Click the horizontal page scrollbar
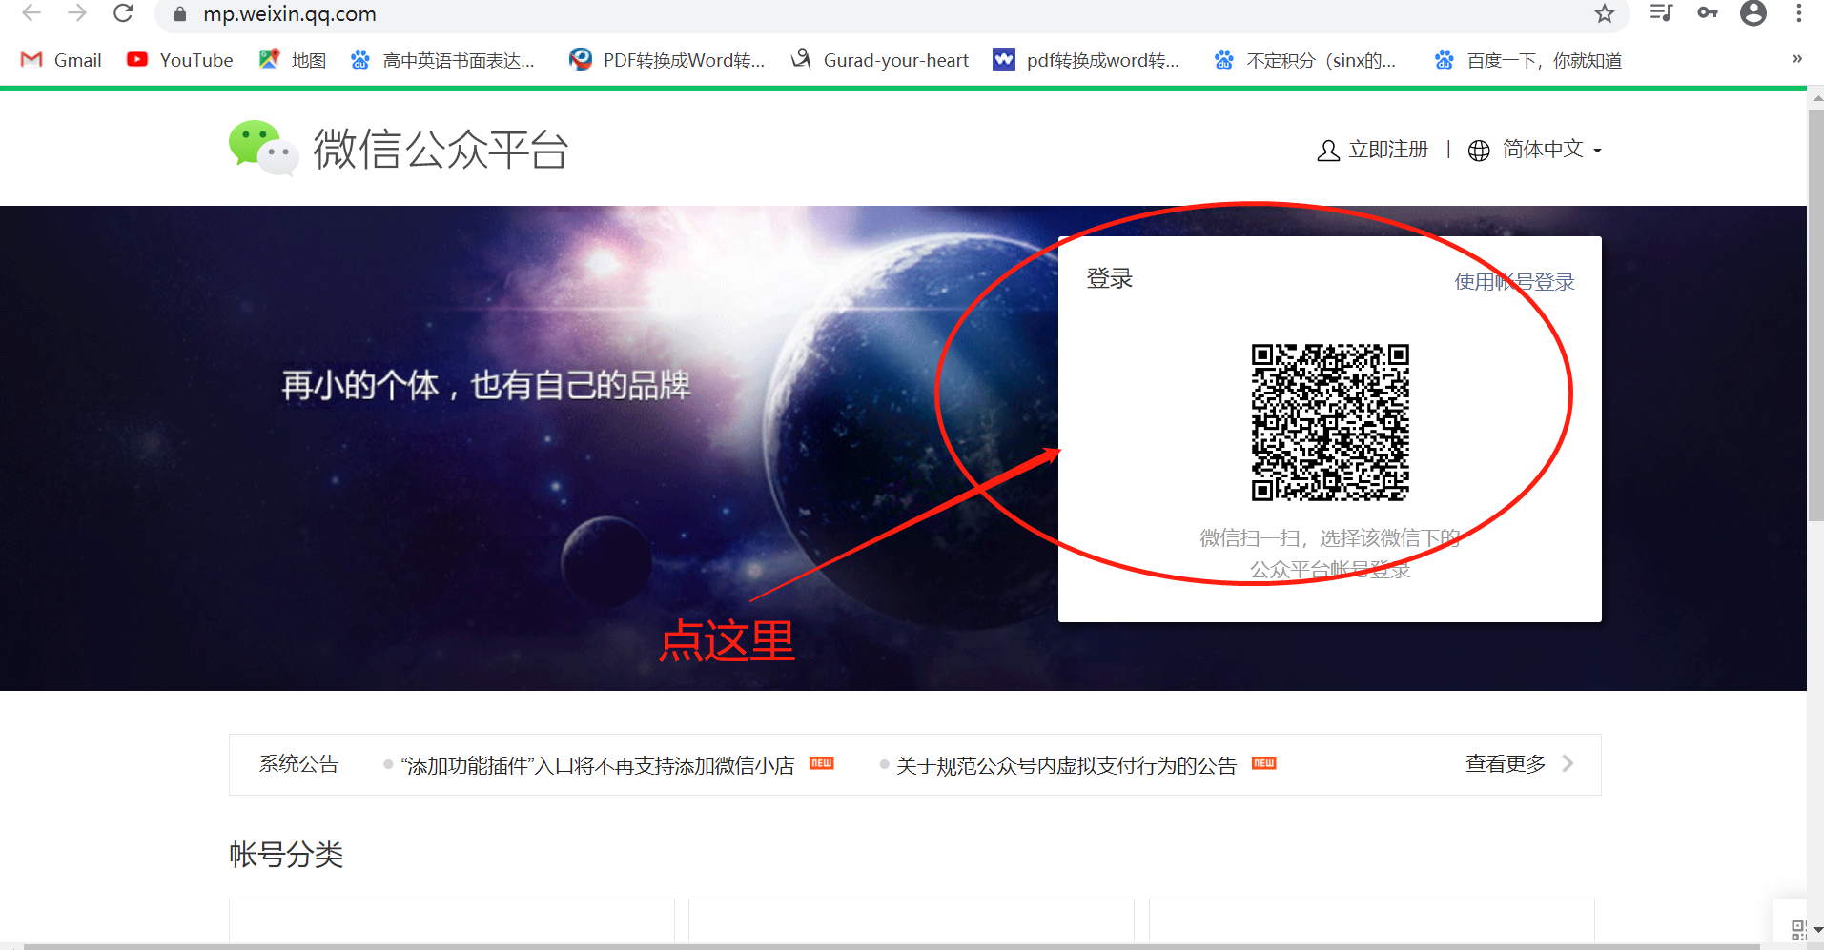1824x950 pixels. (892, 946)
